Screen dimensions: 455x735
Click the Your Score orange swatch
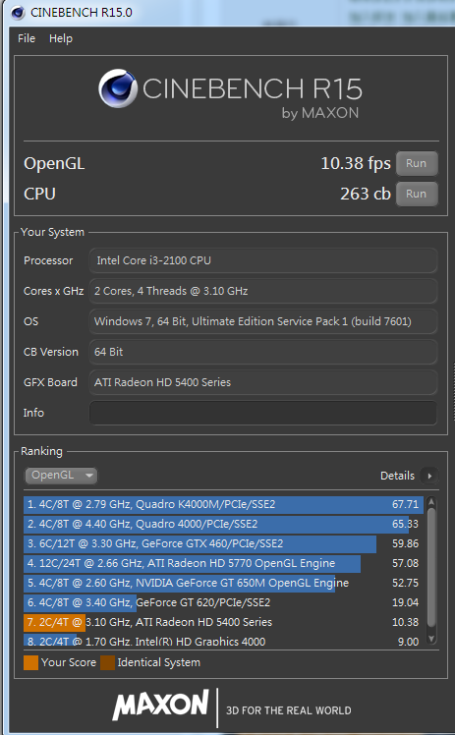30,662
